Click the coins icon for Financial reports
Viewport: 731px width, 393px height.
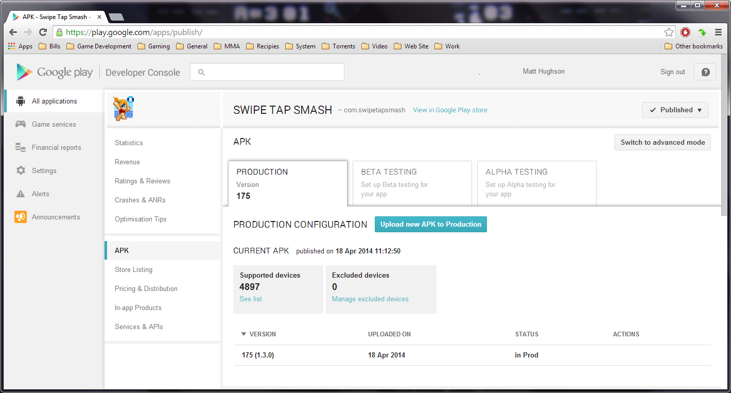(21, 147)
